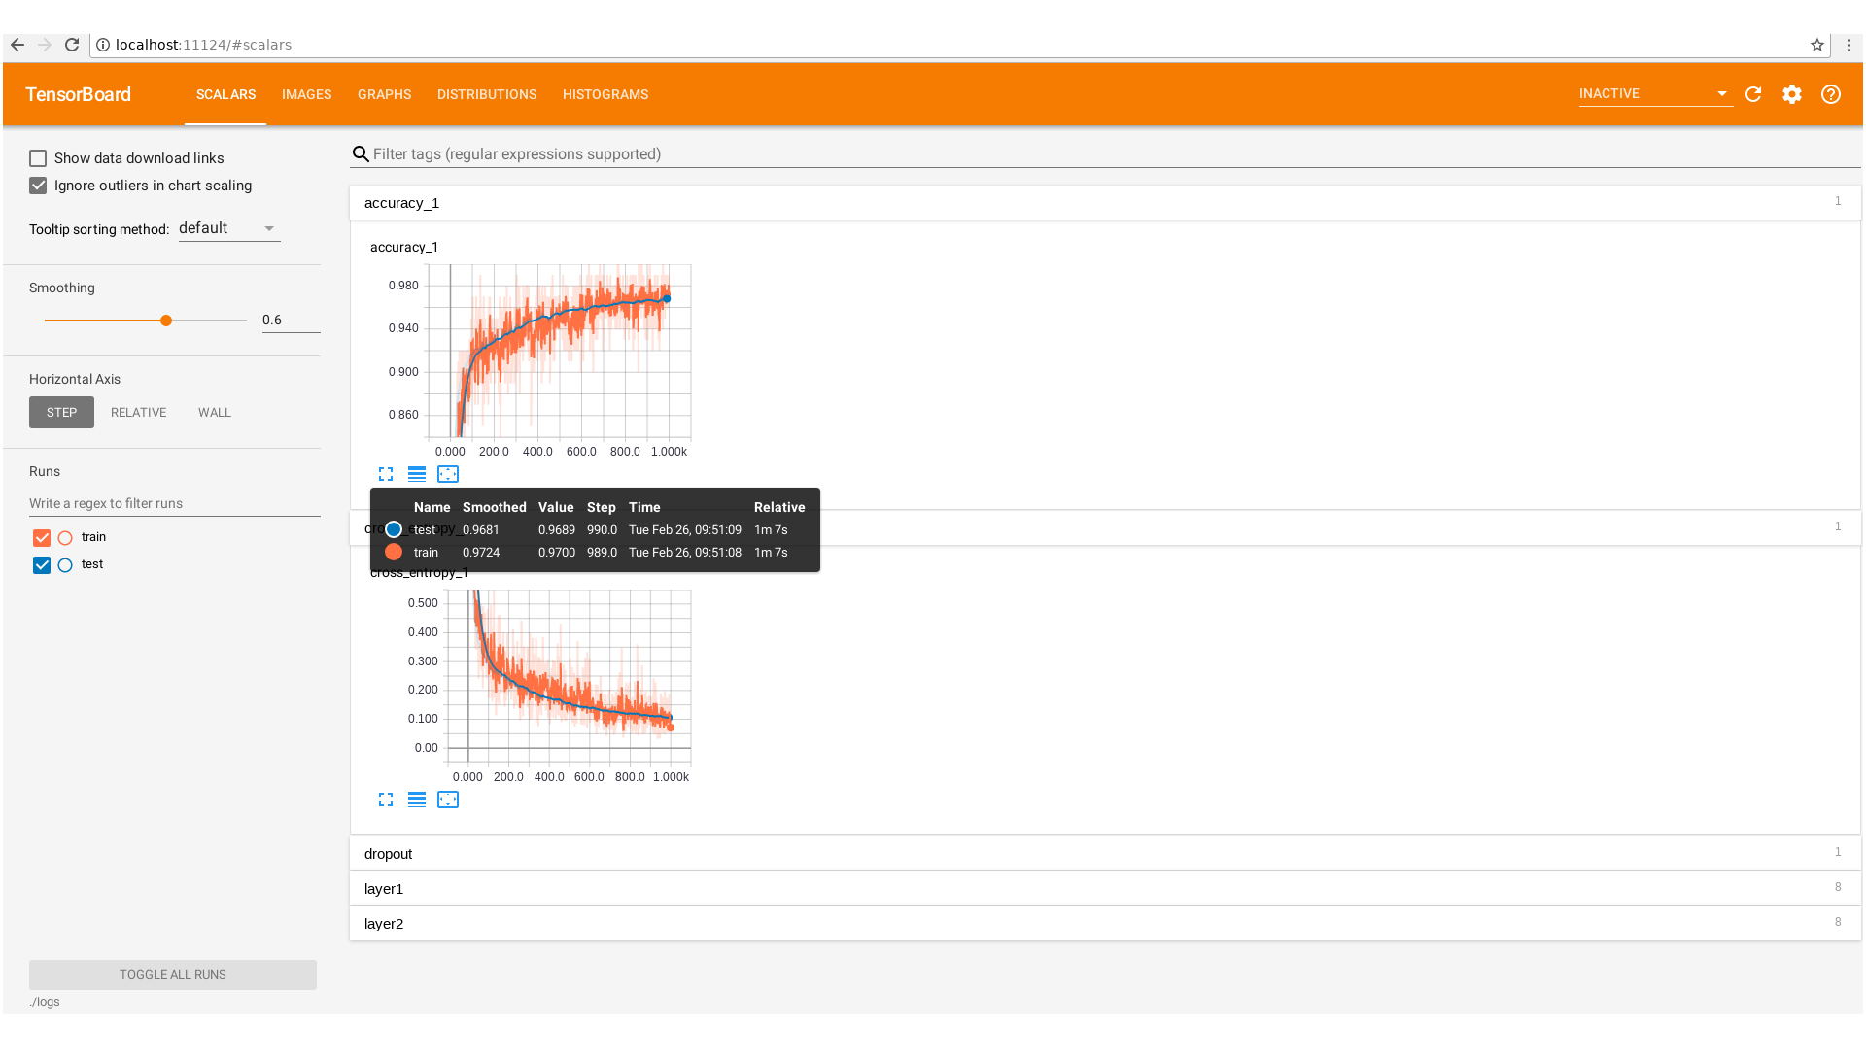This screenshot has height=1049, width=1866.
Task: Switch to the GRAPHS tab
Action: (x=384, y=94)
